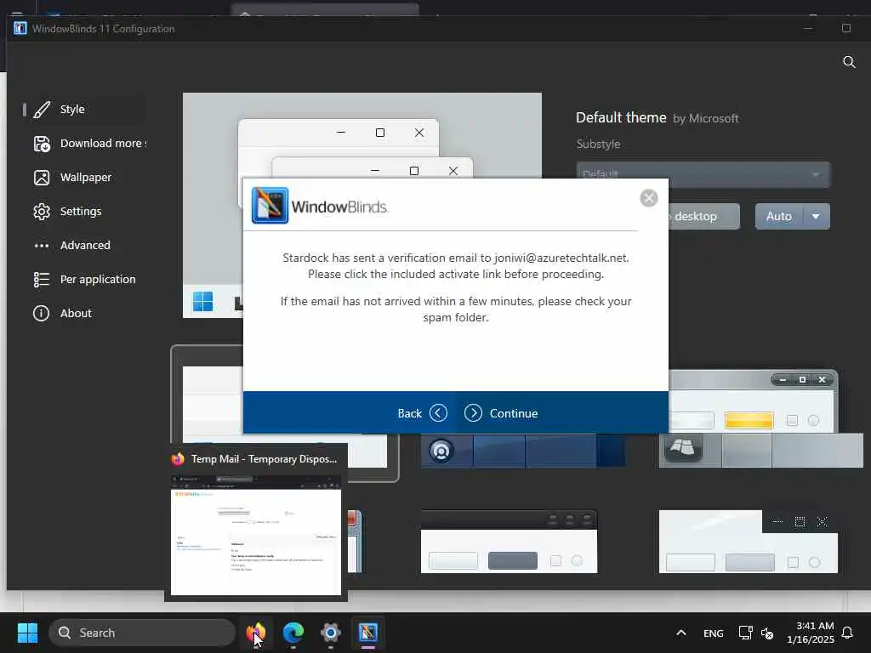
Task: Open the Per application section
Action: [x=83, y=279]
